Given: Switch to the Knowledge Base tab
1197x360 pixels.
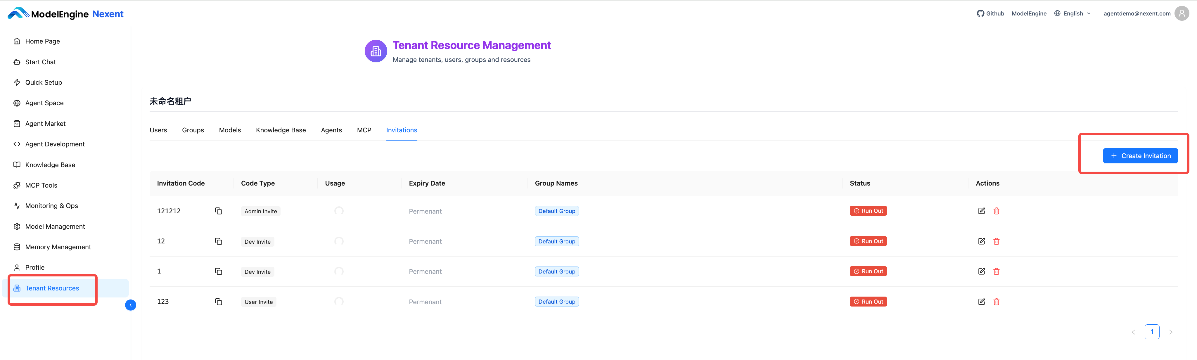Looking at the screenshot, I should point(281,130).
